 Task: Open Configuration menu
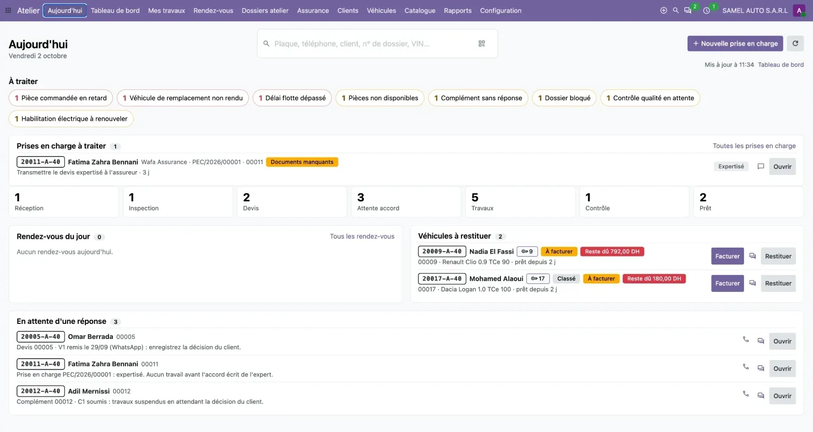tap(500, 10)
